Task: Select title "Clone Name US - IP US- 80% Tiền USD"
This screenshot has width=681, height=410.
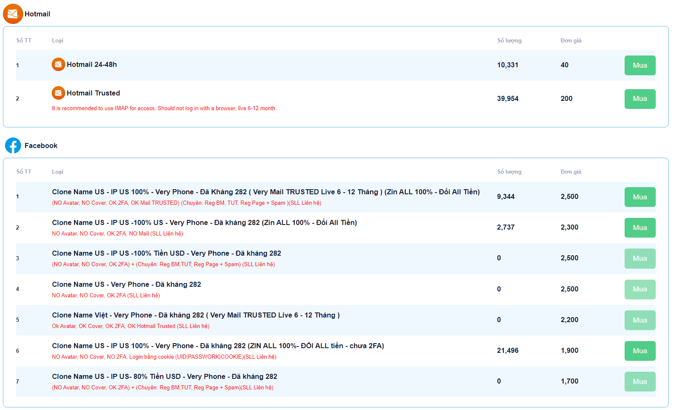Action: tap(165, 376)
